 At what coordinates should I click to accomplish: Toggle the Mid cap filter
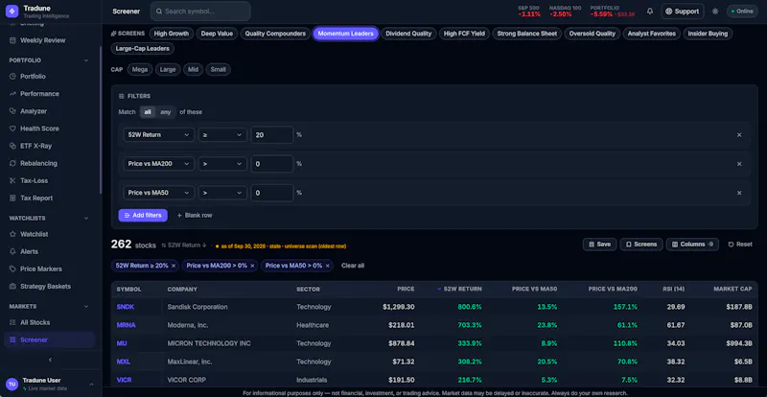(x=194, y=69)
